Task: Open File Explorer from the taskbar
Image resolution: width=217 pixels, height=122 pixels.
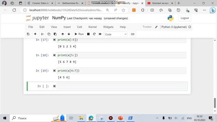Action: [81, 118]
